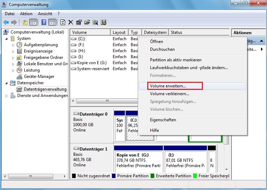This screenshot has height=190, width=267.
Task: Sort by Volume column header
Action: tap(90, 32)
